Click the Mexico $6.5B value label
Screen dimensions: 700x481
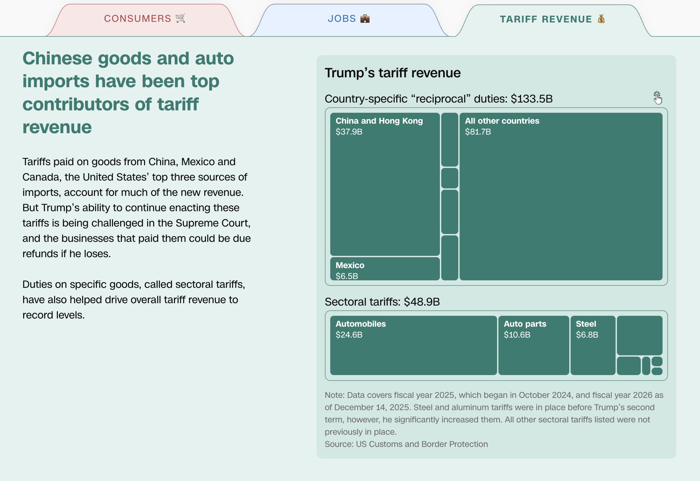347,277
